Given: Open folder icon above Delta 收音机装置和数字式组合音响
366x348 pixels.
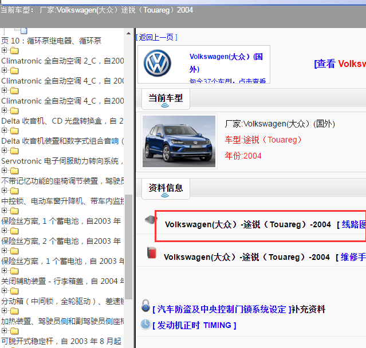Looking at the screenshot, I should [x=14, y=131].
